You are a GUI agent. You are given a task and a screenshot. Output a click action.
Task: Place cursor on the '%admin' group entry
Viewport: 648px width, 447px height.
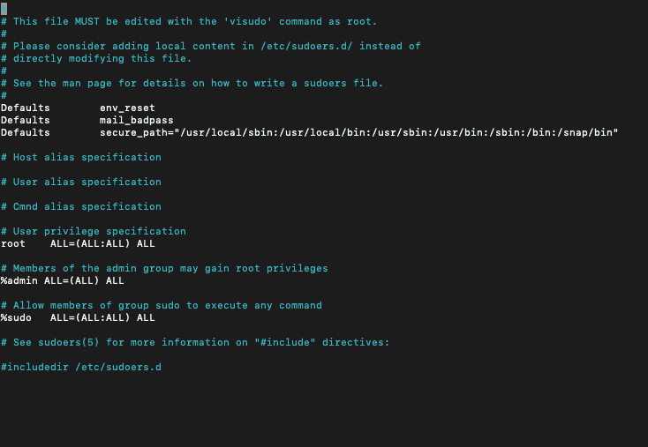(19, 280)
